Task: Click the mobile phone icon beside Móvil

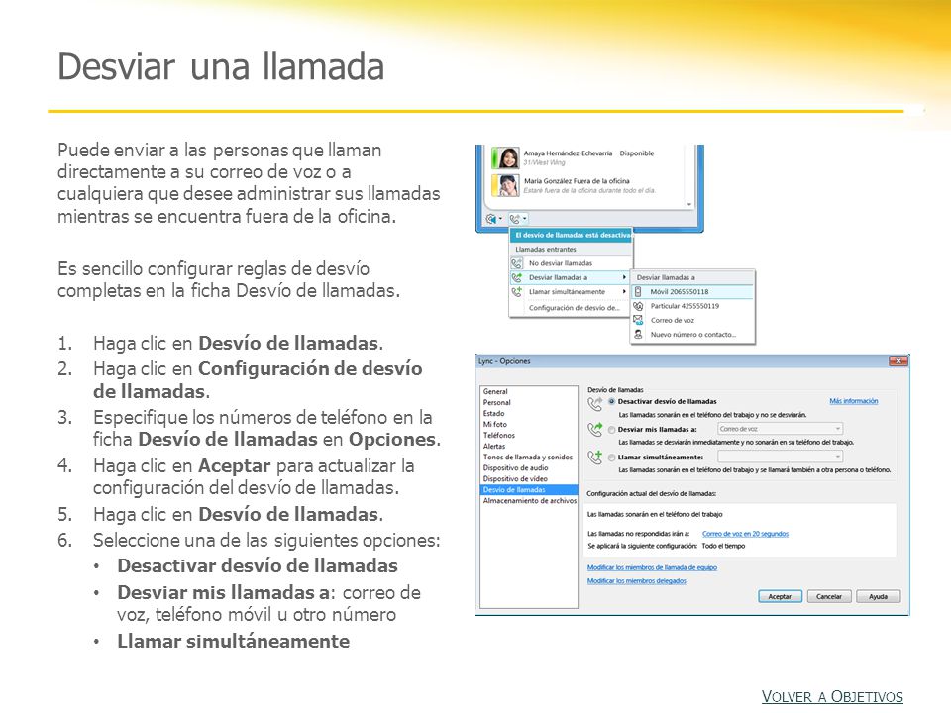Action: click(638, 291)
